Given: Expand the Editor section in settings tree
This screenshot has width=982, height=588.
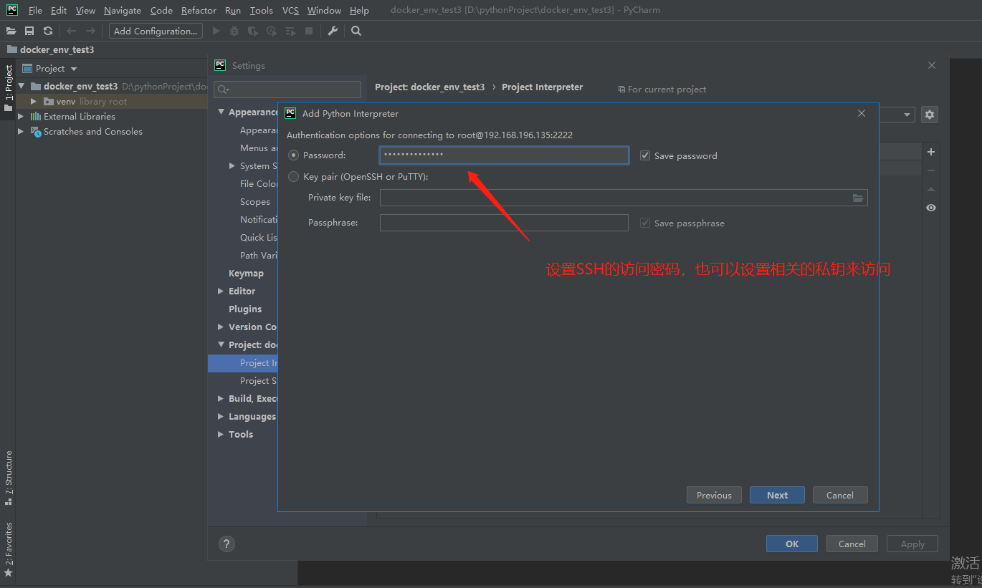Looking at the screenshot, I should point(221,291).
